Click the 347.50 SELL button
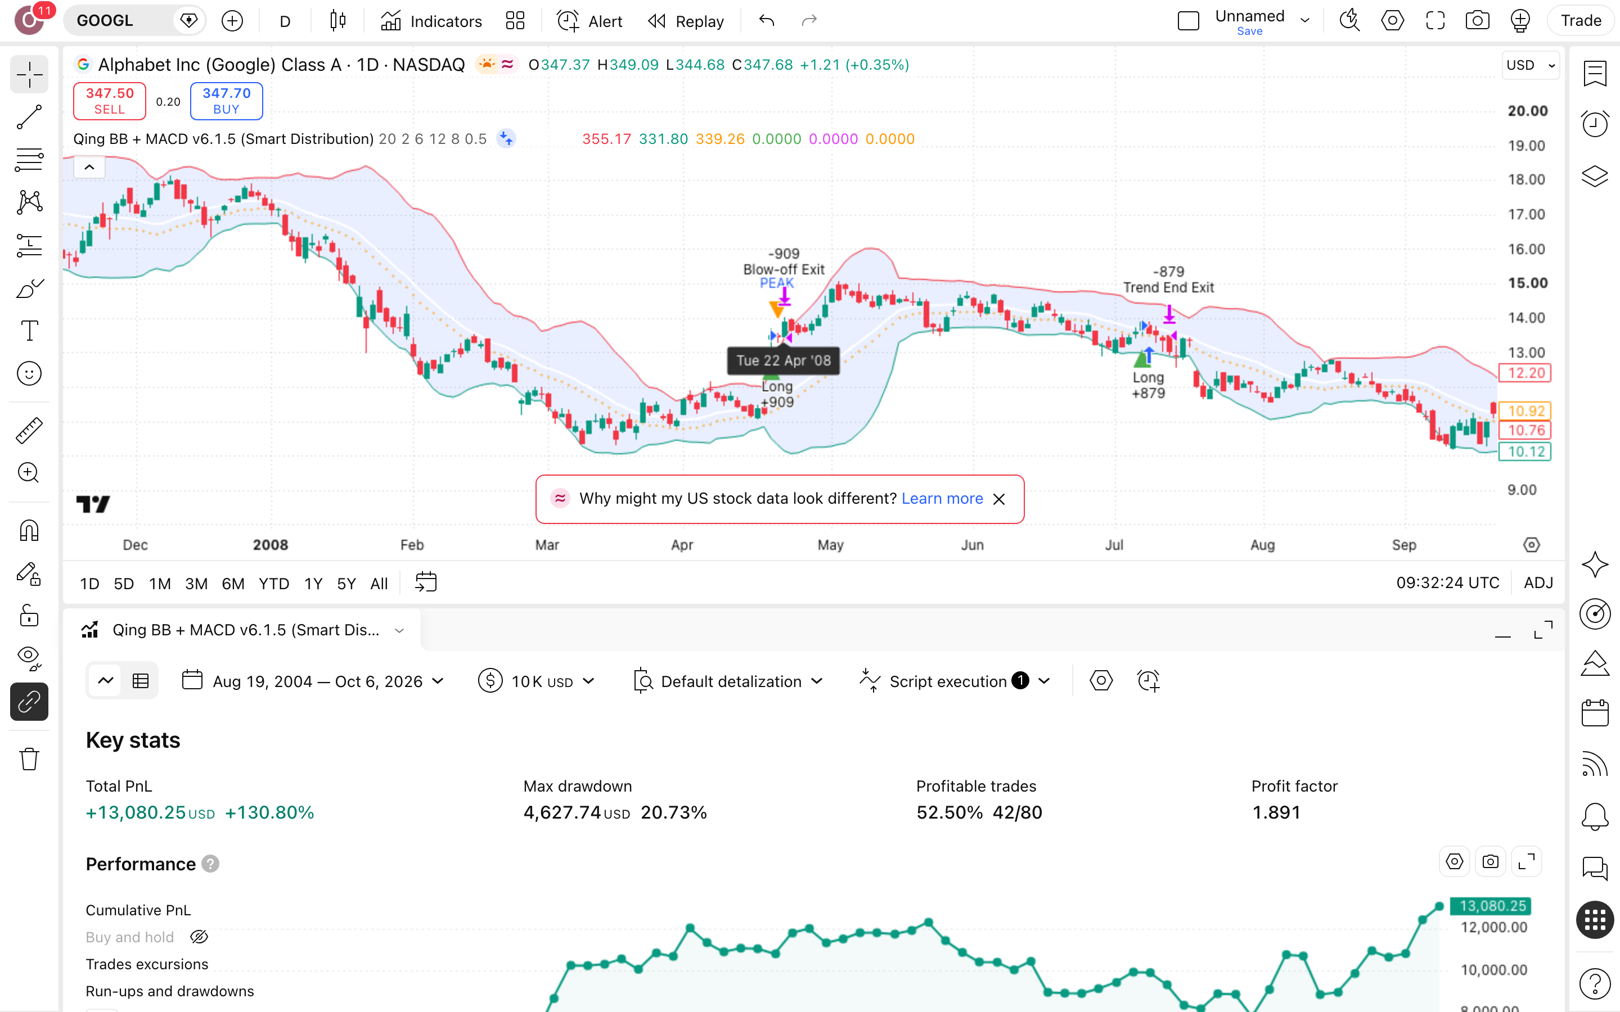The height and width of the screenshot is (1012, 1620). point(109,101)
